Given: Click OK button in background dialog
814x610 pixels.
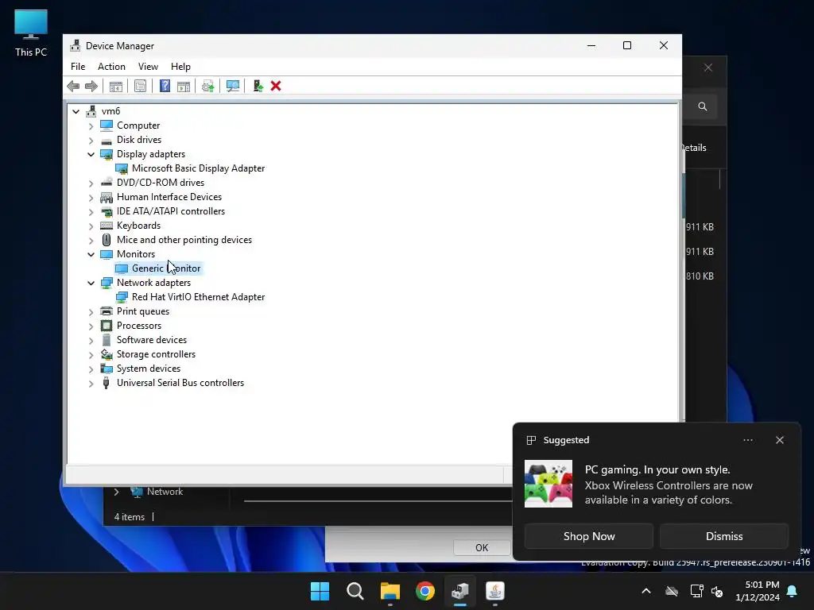Looking at the screenshot, I should point(482,548).
